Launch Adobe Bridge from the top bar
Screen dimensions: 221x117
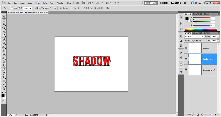pos(77,3)
